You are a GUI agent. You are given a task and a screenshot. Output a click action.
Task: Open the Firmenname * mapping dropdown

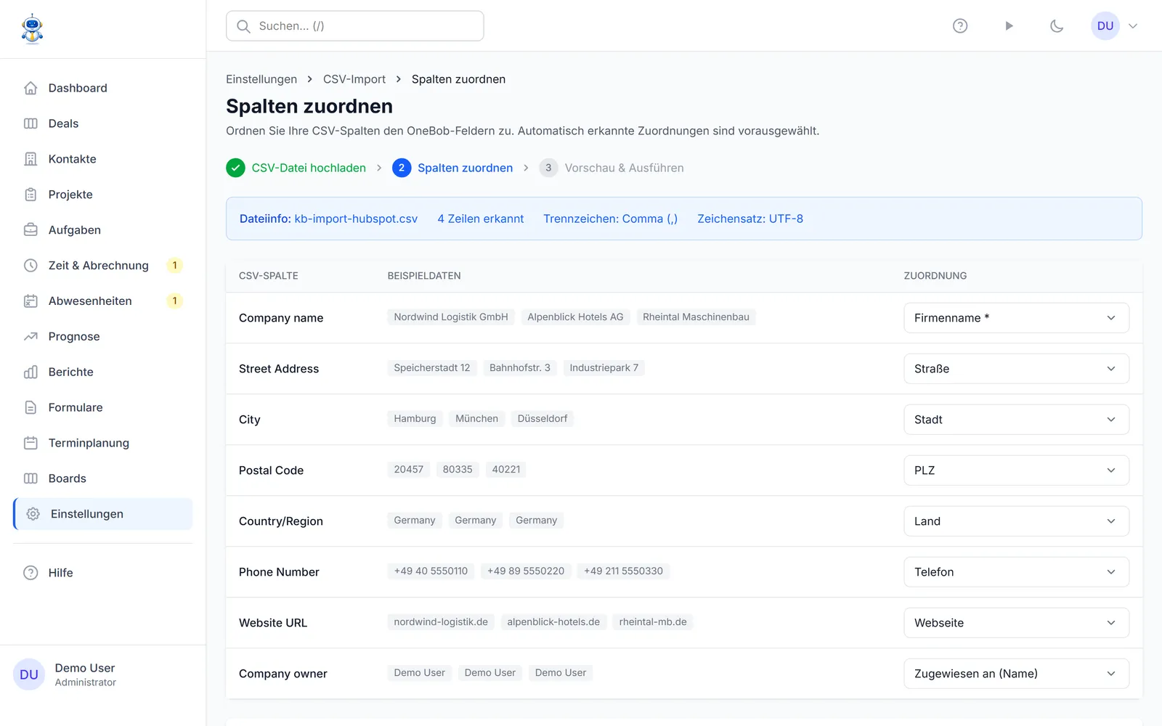tap(1016, 318)
